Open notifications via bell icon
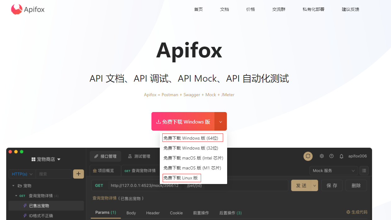The width and height of the screenshot is (391, 220). coord(341,156)
